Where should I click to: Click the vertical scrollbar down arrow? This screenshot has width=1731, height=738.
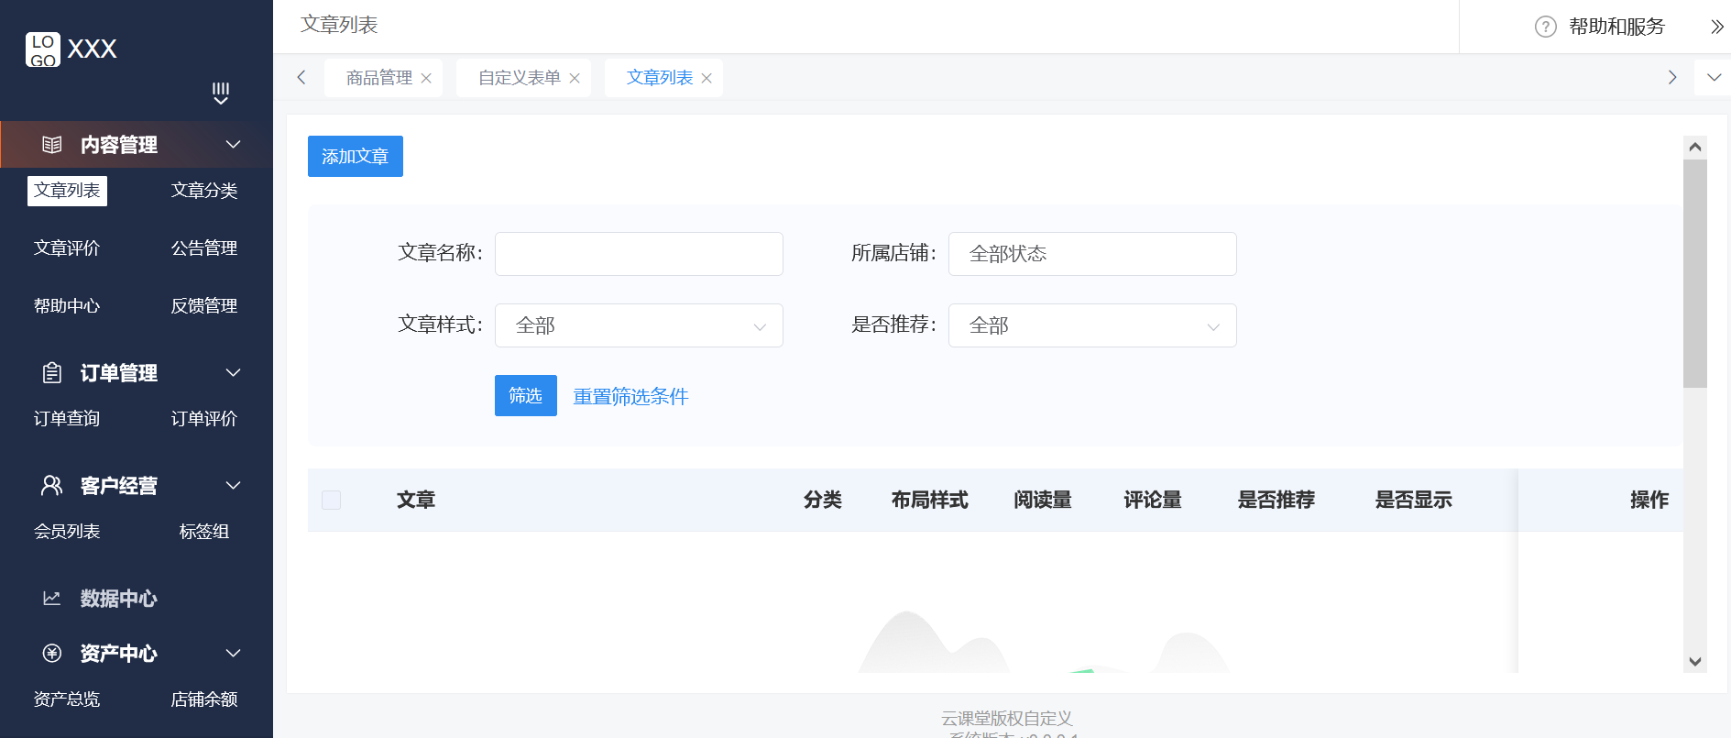(x=1694, y=661)
